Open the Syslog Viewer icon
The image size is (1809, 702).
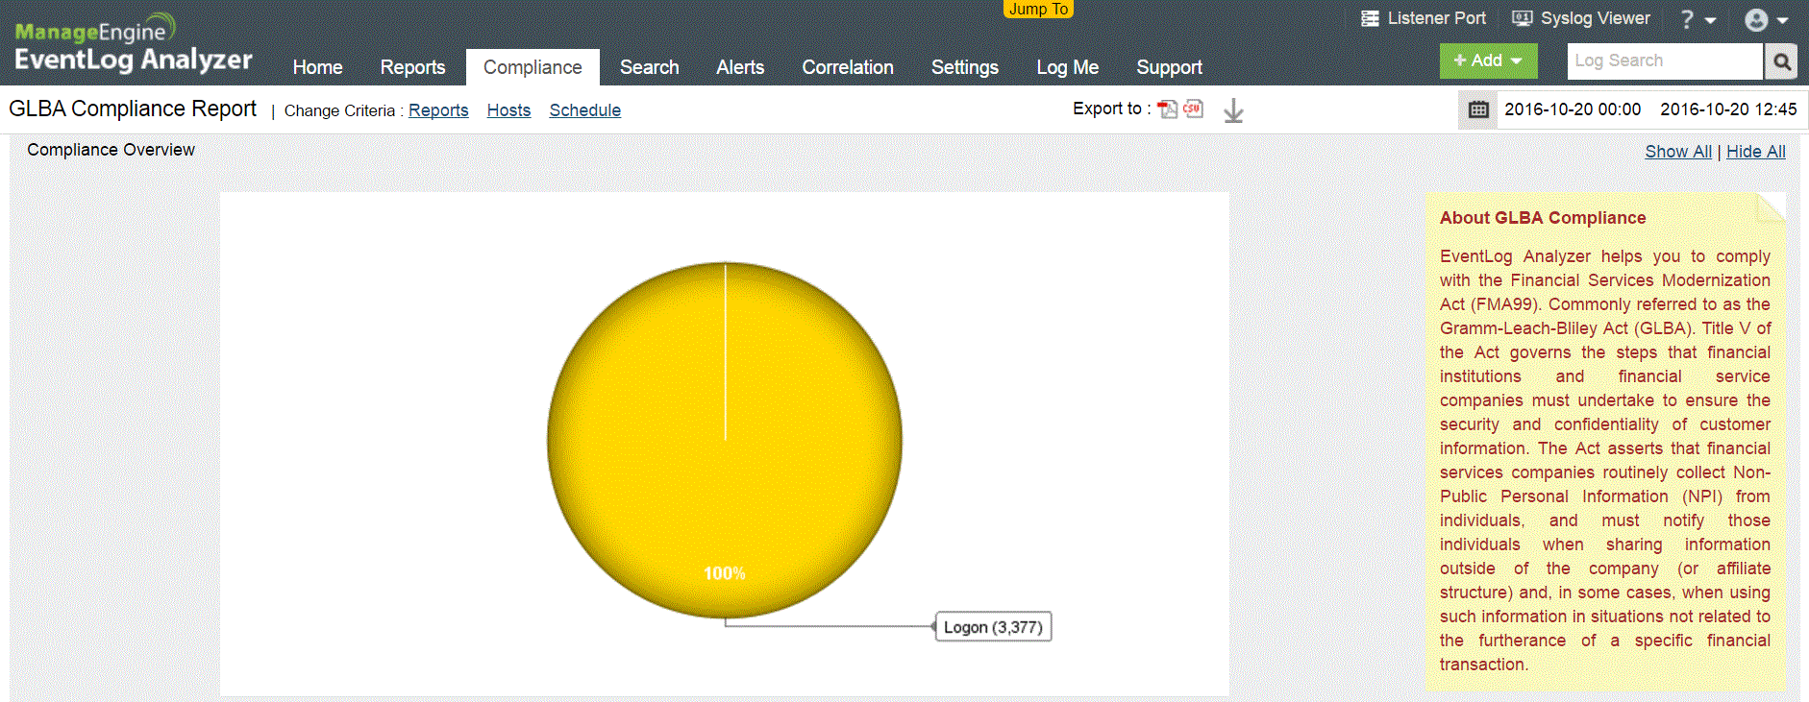[1523, 18]
